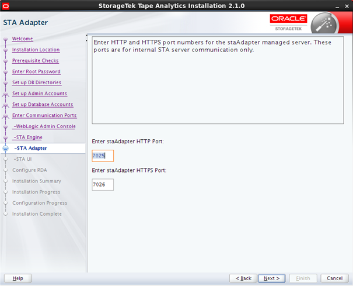This screenshot has width=353, height=286.
Task: Proceed with the Next button
Action: [272, 278]
